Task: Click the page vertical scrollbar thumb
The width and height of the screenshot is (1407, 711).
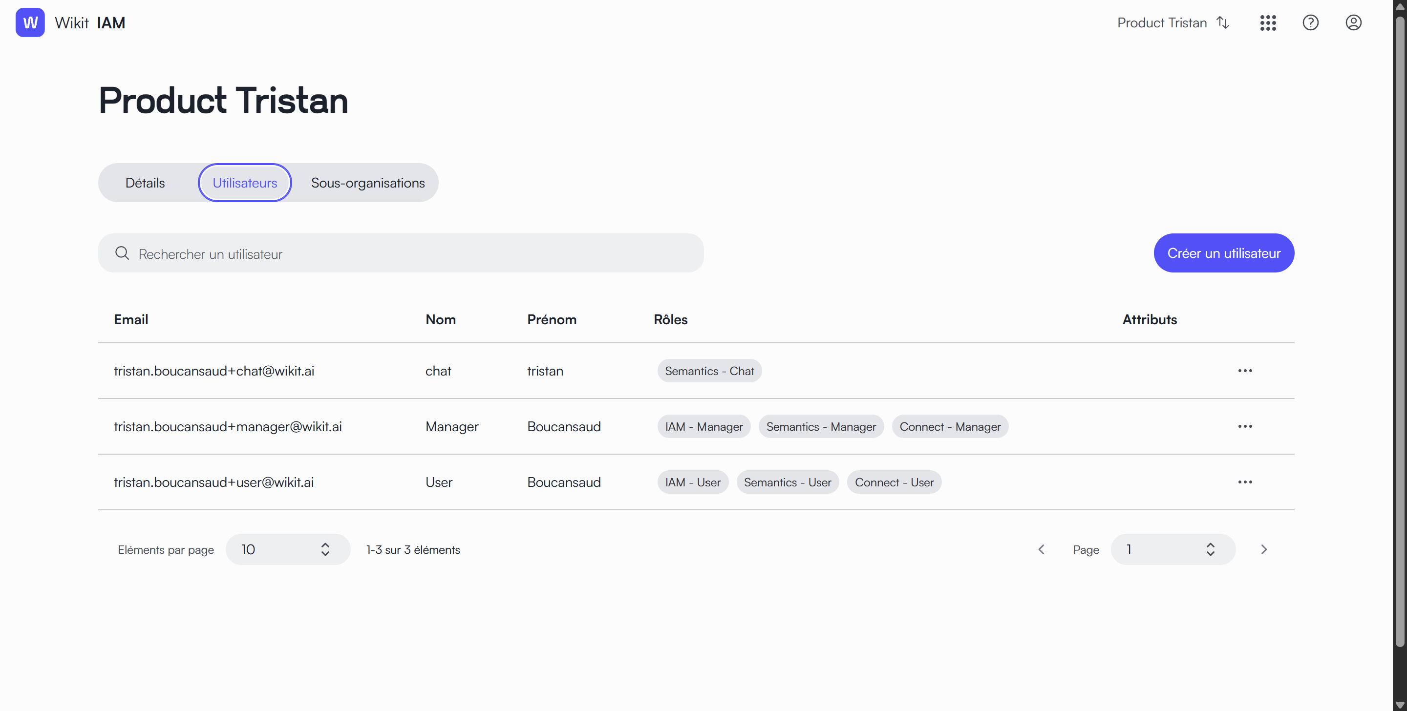Action: tap(1399, 332)
